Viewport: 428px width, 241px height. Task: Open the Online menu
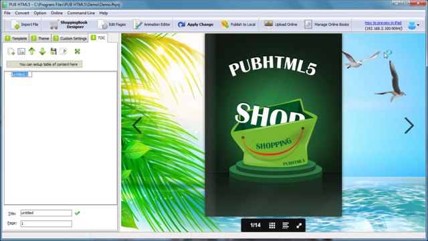pos(56,13)
